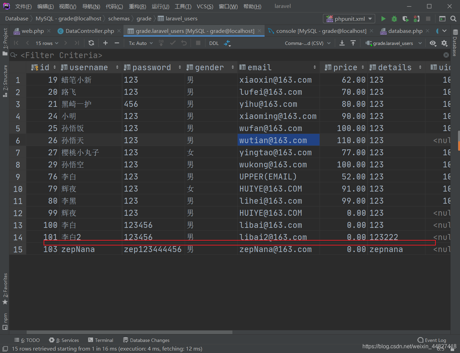Screen dimensions: 460x353
Task: Open 编辑(E) menu
Action: pyautogui.click(x=45, y=6)
